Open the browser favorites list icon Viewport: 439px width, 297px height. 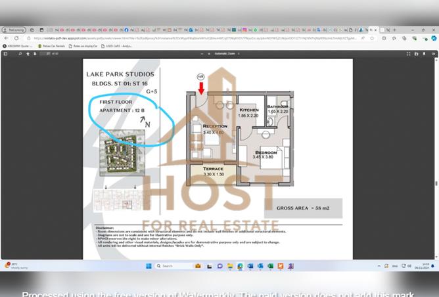pos(394,38)
